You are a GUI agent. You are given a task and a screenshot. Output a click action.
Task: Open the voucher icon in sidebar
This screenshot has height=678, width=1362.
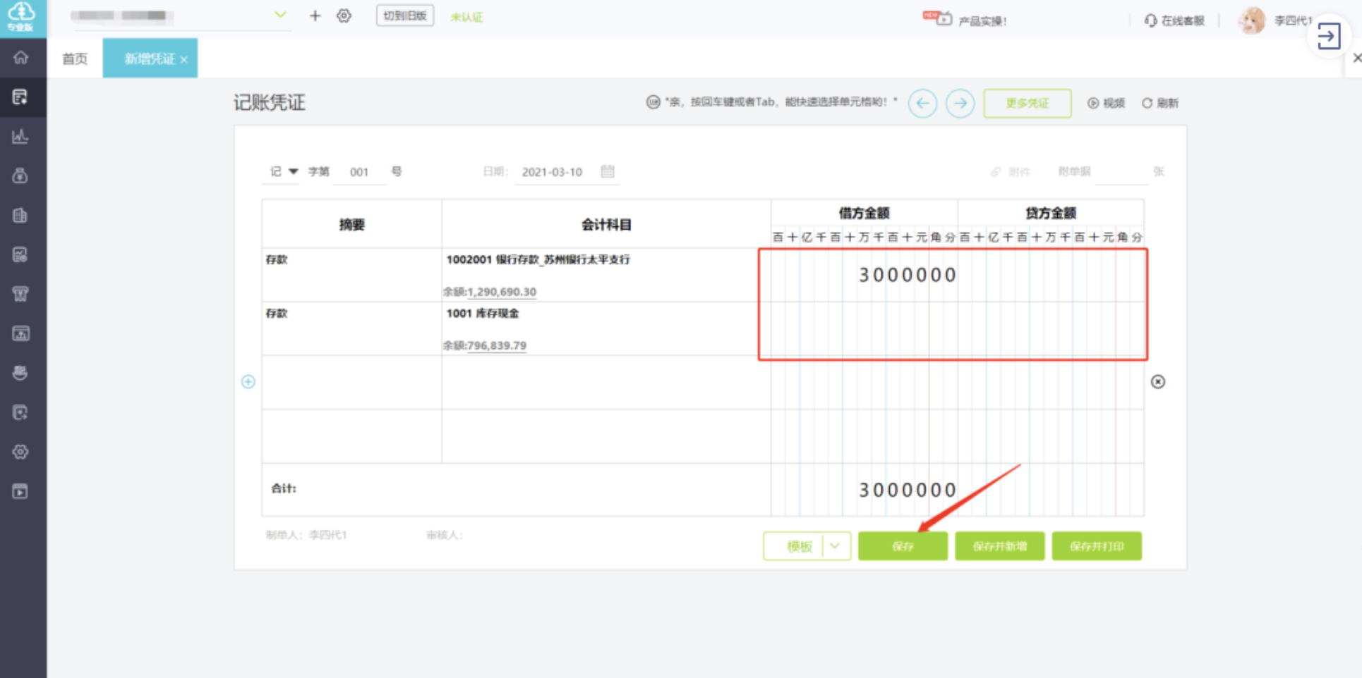(20, 97)
